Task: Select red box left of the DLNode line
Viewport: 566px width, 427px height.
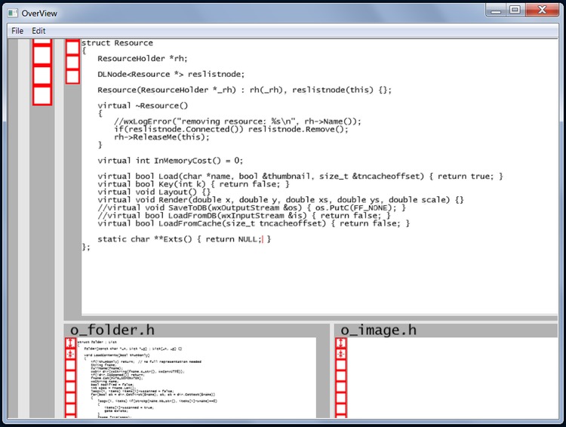Action: 72,76
